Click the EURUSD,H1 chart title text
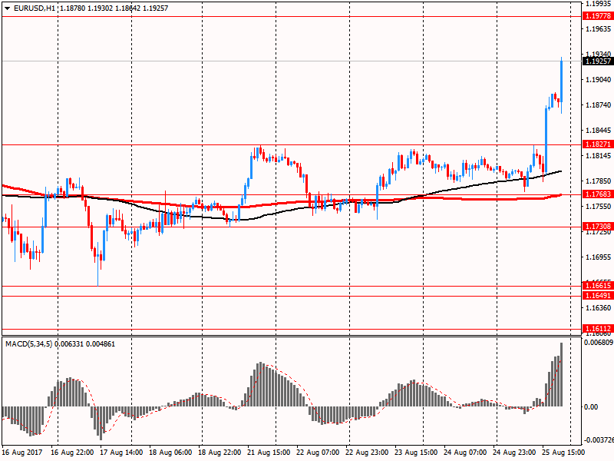The height and width of the screenshot is (461, 614). coord(35,8)
